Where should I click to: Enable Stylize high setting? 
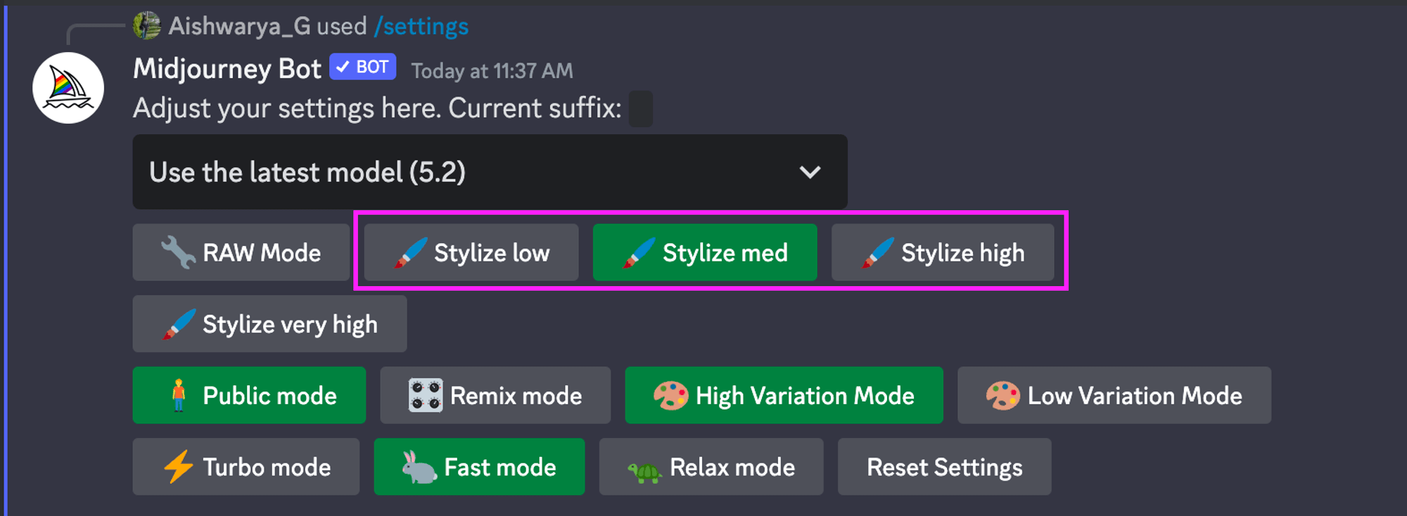coord(943,252)
